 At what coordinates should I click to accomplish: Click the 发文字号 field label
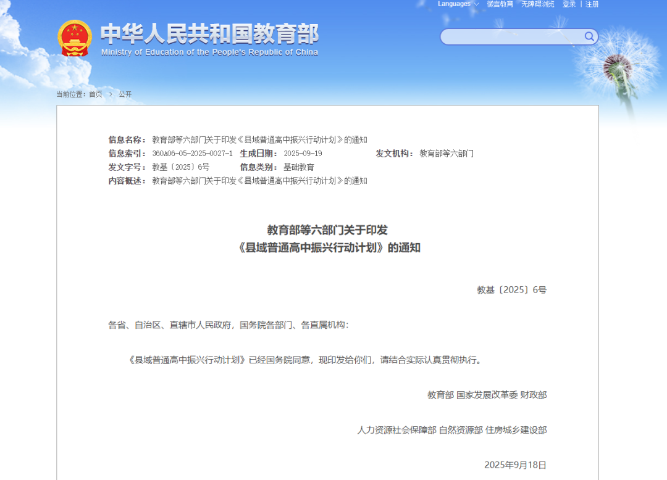(x=127, y=167)
